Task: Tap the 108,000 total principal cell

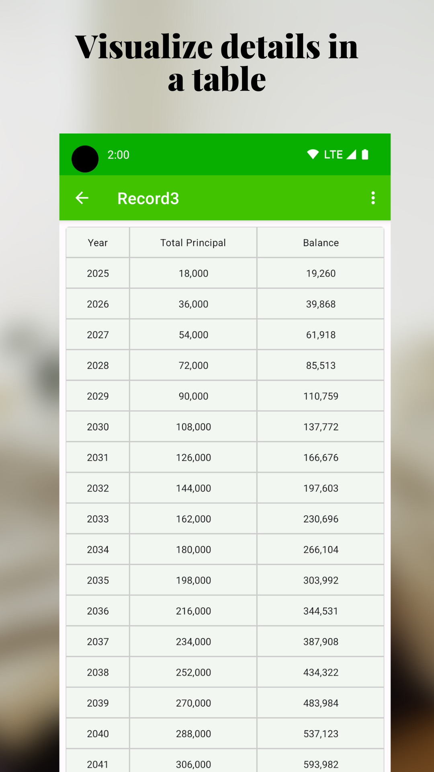Action: tap(193, 427)
